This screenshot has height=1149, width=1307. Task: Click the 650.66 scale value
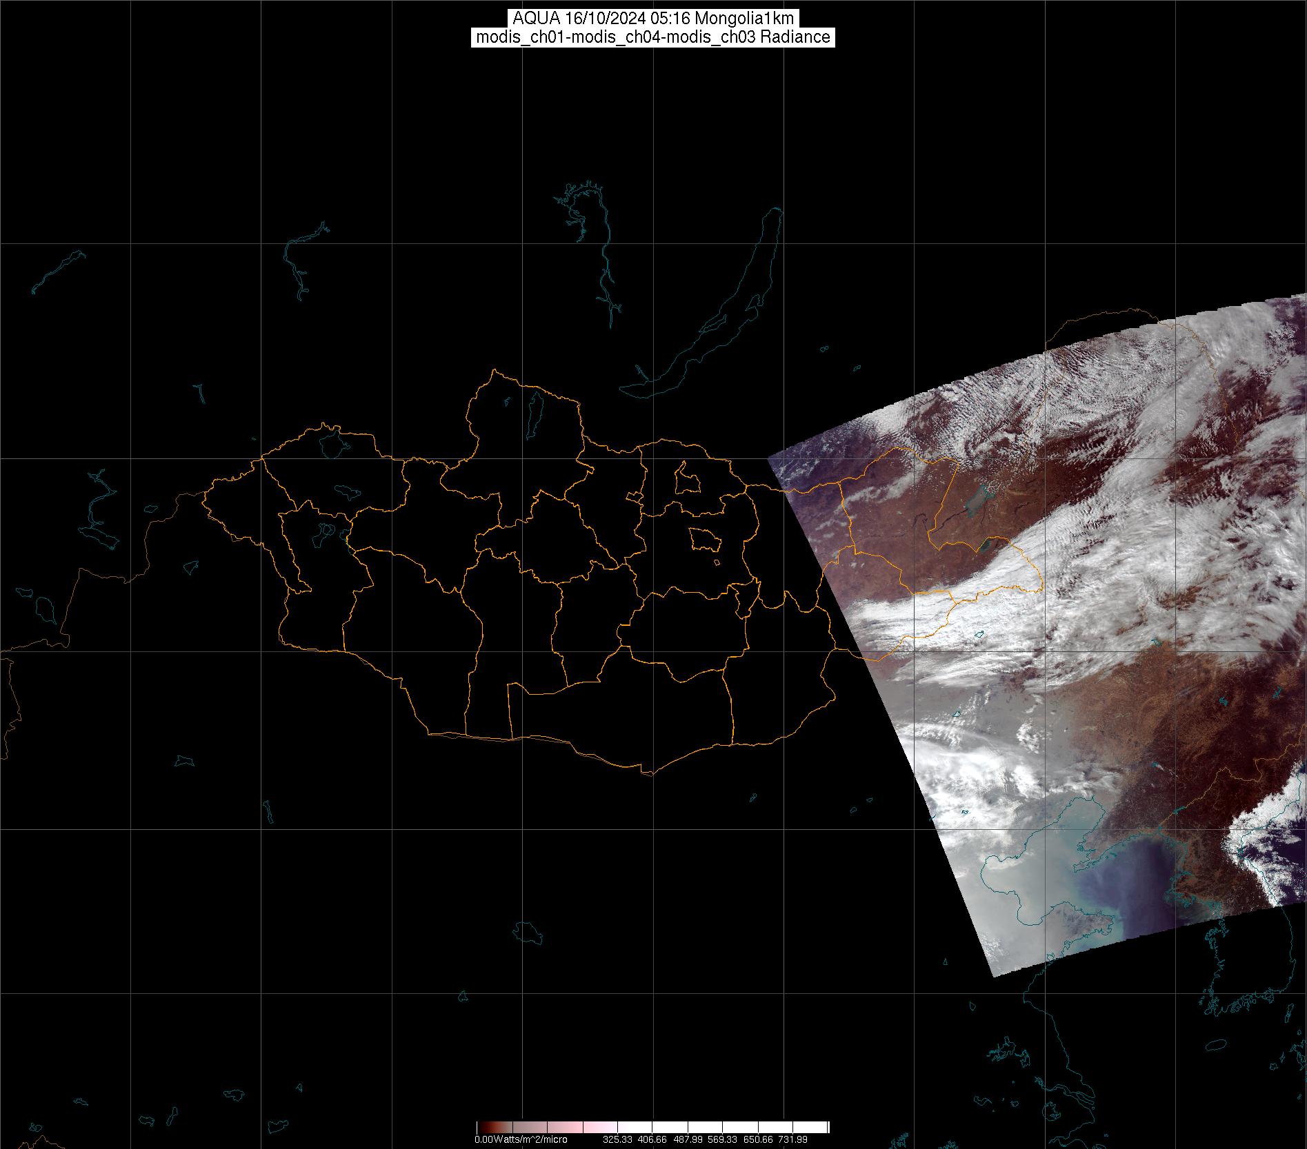[757, 1140]
